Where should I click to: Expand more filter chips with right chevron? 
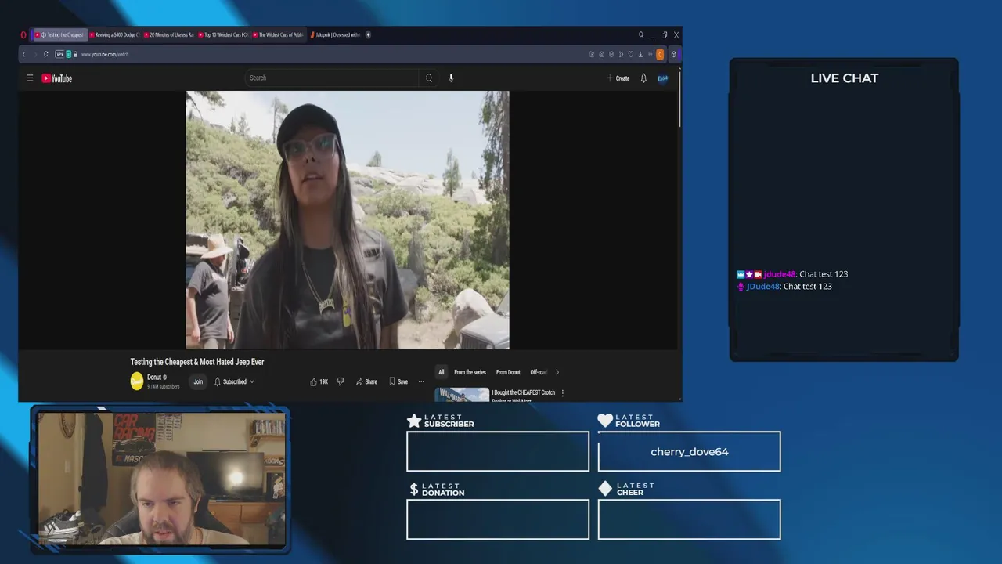coord(557,372)
